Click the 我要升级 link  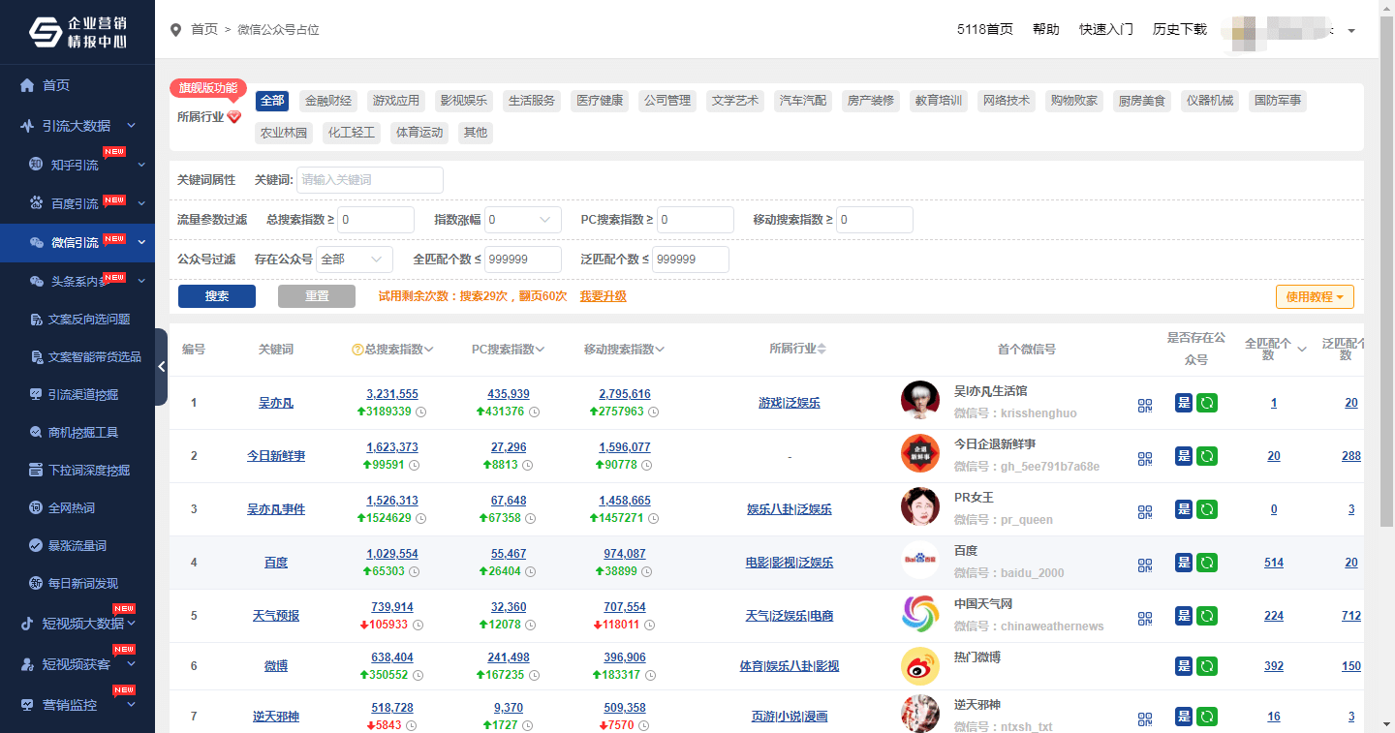(x=603, y=296)
